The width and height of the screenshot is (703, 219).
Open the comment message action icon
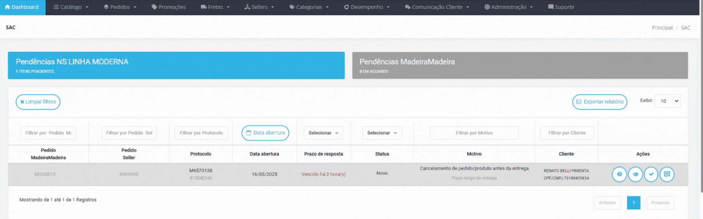click(x=667, y=174)
